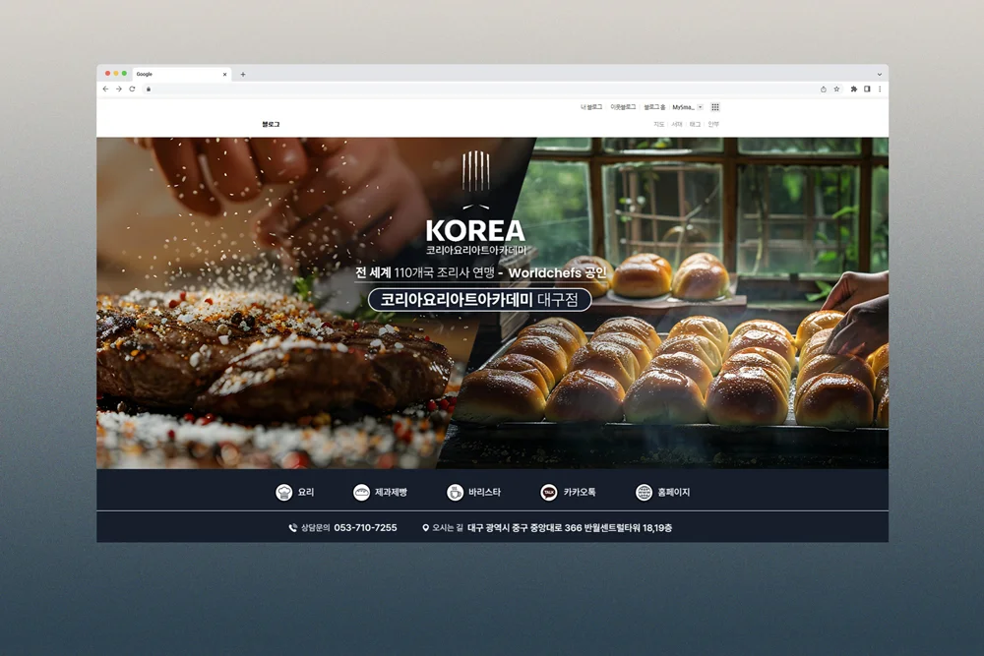Bookmark this page with the star icon
984x656 pixels.
click(x=836, y=89)
